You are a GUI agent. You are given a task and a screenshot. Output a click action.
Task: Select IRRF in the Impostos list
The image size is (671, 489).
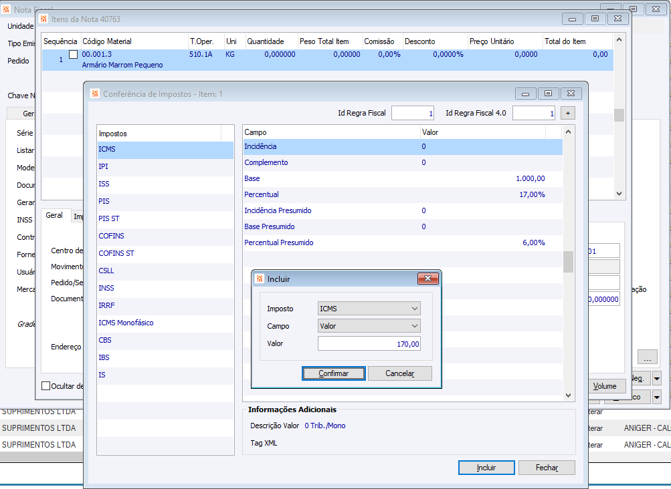166,305
